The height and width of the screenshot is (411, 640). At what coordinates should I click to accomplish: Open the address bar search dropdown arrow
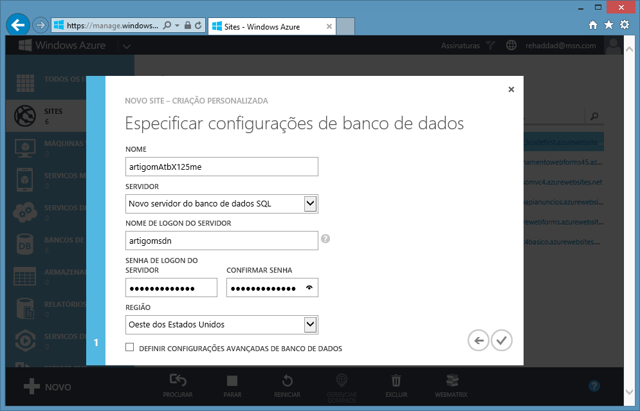(177, 25)
